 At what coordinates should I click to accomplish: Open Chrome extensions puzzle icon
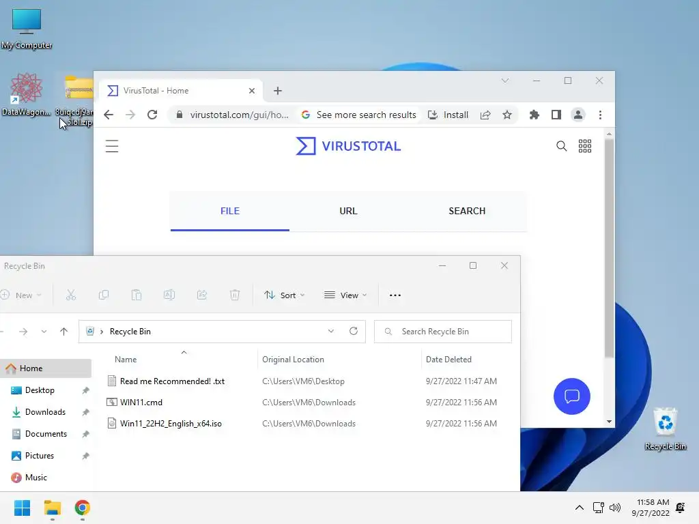click(534, 115)
